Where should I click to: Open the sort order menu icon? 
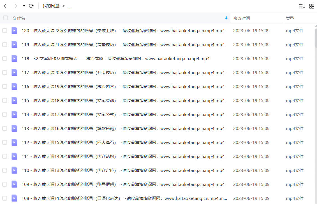pos(302,6)
